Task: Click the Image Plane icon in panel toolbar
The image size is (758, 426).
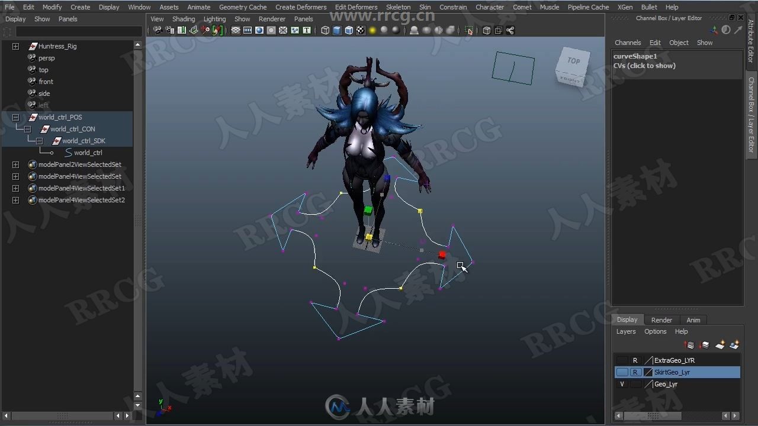Action: pos(193,30)
